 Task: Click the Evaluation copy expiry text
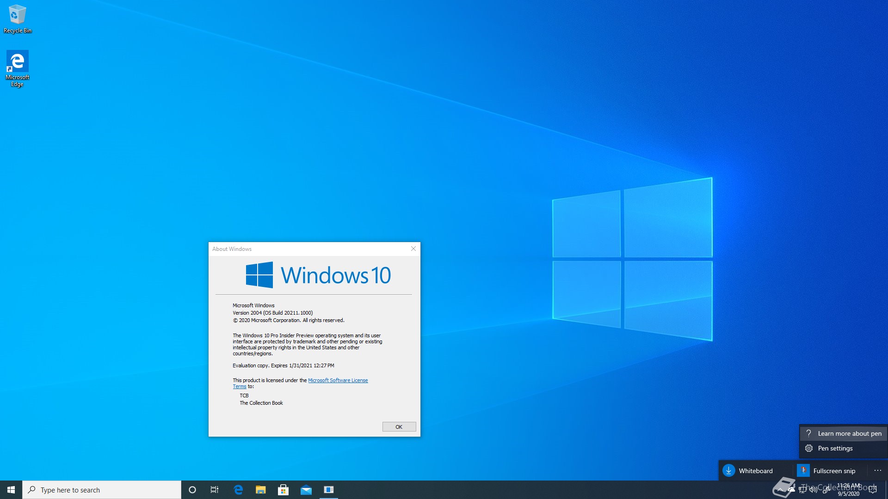pos(283,365)
